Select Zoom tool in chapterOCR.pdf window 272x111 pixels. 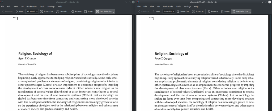(225, 12)
